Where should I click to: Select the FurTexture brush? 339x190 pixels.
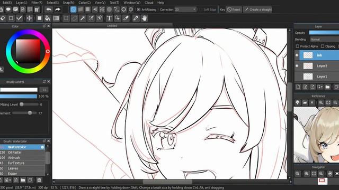(22, 163)
